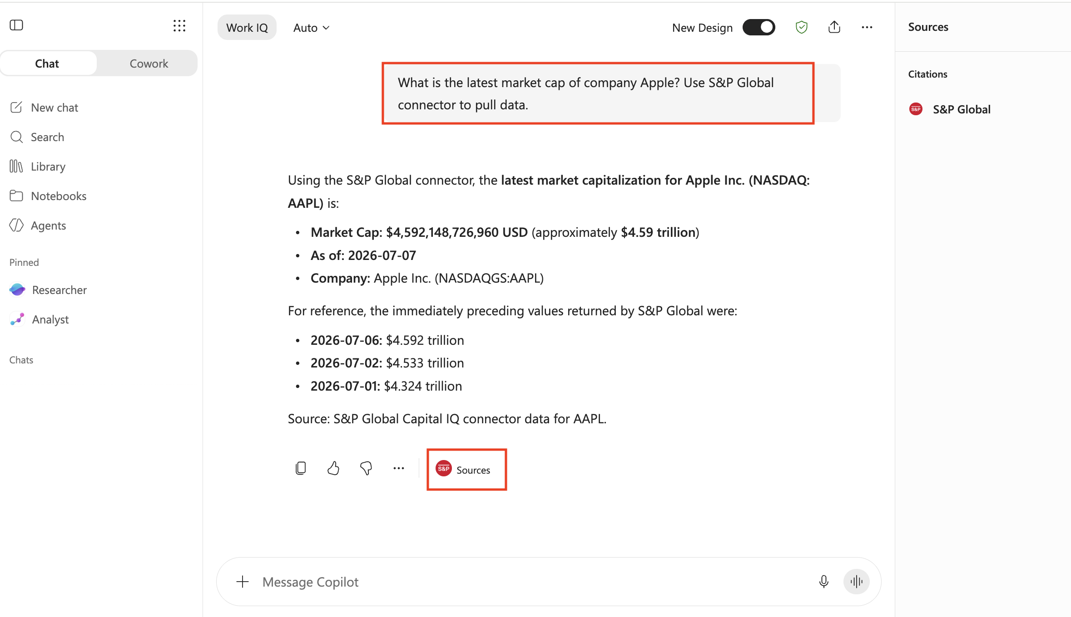Switch to the Cowork tab

tap(149, 64)
